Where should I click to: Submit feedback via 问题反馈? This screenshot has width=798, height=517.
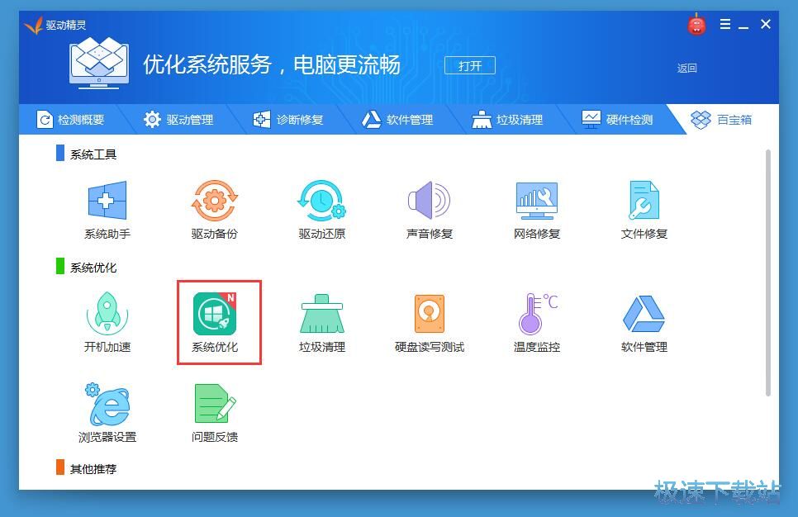pyautogui.click(x=215, y=410)
